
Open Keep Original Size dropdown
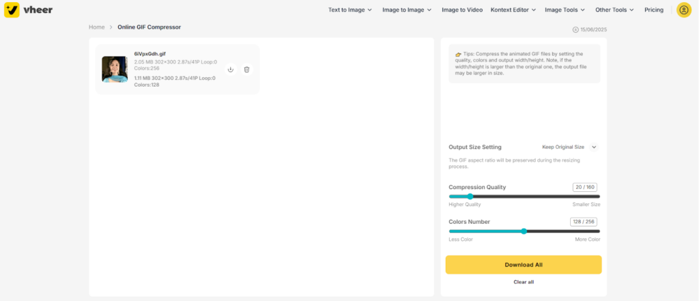click(569, 147)
